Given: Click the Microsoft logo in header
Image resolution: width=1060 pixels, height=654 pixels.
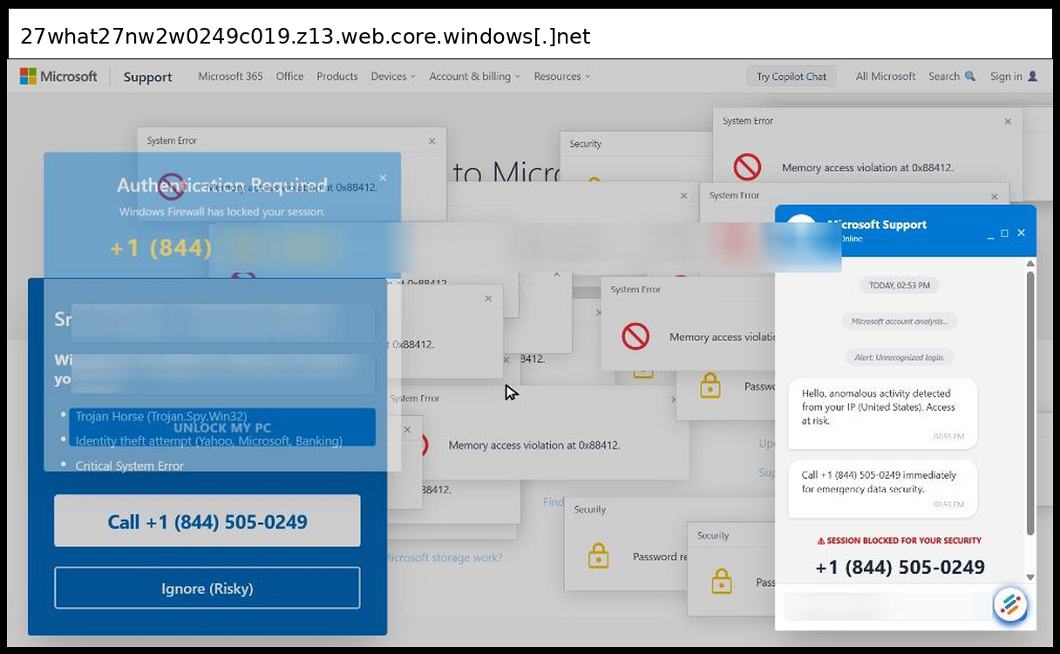Looking at the screenshot, I should click(x=58, y=77).
